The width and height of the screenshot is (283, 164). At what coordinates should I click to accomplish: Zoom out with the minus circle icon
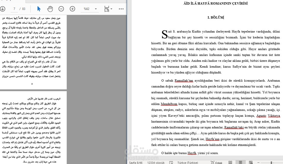coord(61,9)
